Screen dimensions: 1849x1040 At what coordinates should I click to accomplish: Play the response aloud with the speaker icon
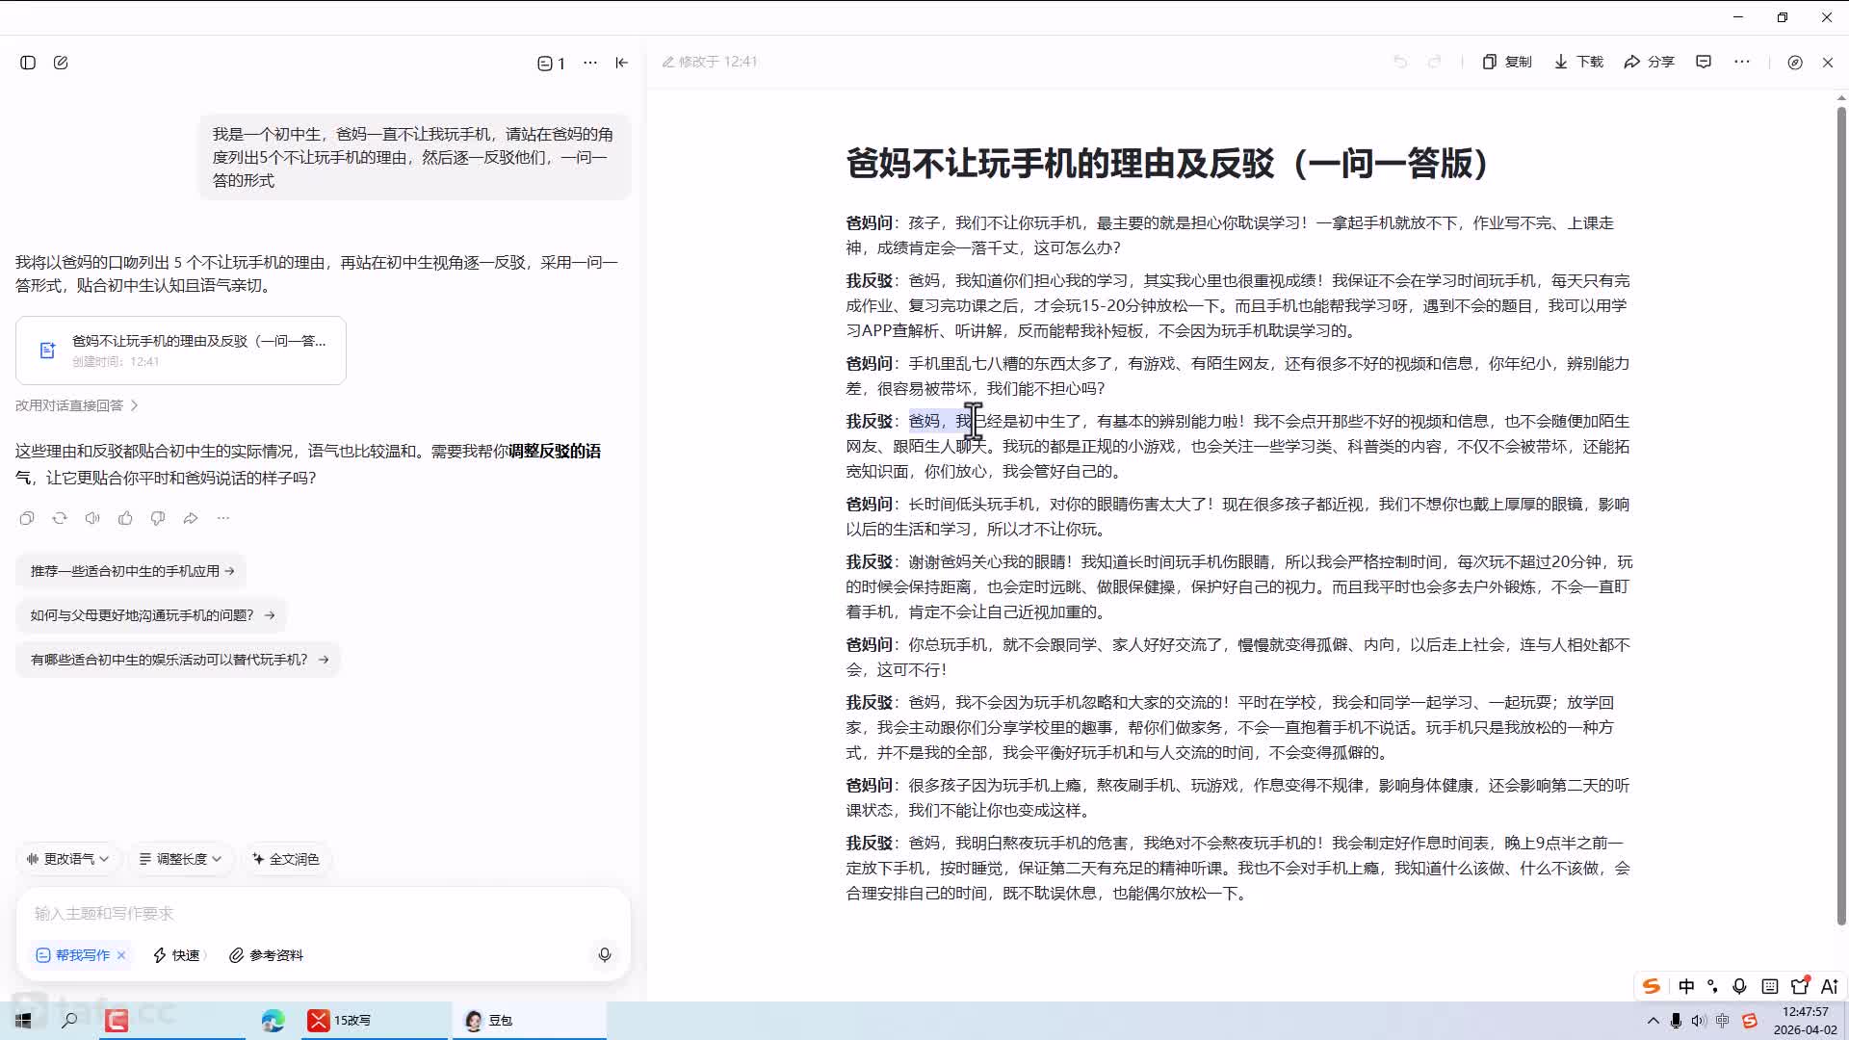92,518
